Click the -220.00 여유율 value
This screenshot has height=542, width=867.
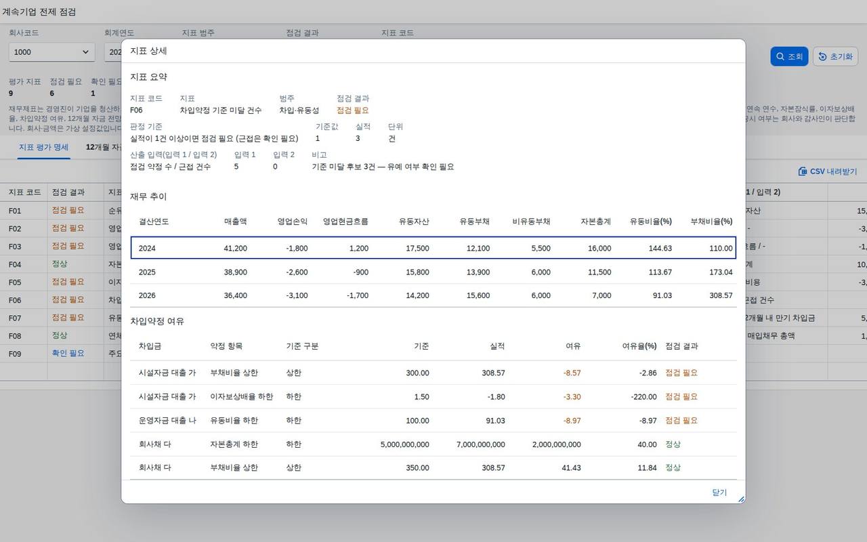point(642,396)
